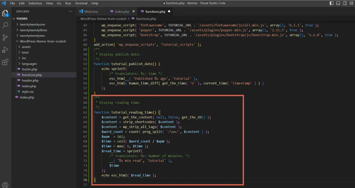
Task: Open header.php in the explorer
Action: point(30,81)
